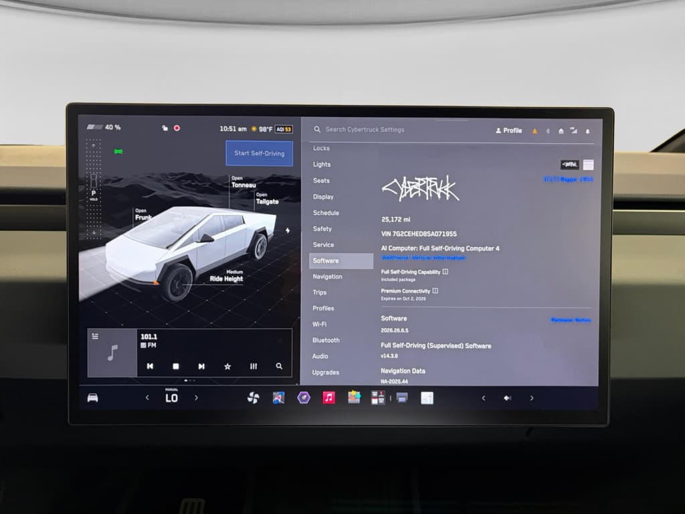685x514 pixels.
Task: Skip to previous radio station
Action: coord(150,366)
